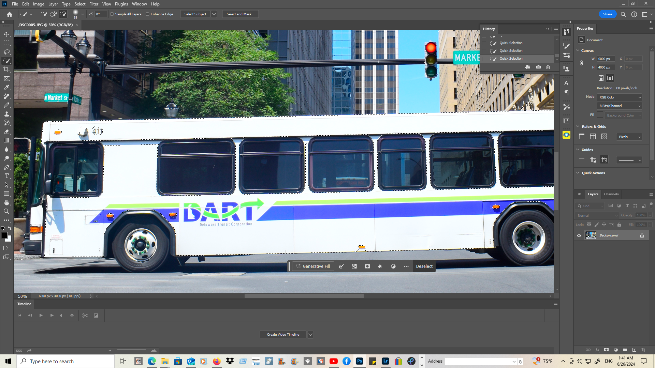Toggle grid icon in Rulers & Grids
Viewport: 655px width, 368px height.
coord(593,137)
